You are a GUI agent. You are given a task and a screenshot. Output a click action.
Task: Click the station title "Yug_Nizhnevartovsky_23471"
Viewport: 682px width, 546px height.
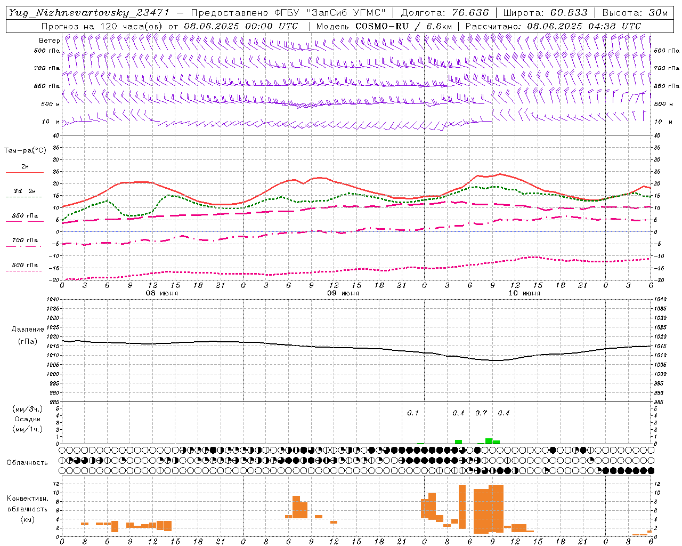[x=88, y=13]
